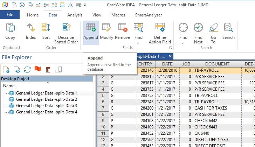Click the Index tool in the Order group
The image size is (255, 147).
[x=31, y=31]
